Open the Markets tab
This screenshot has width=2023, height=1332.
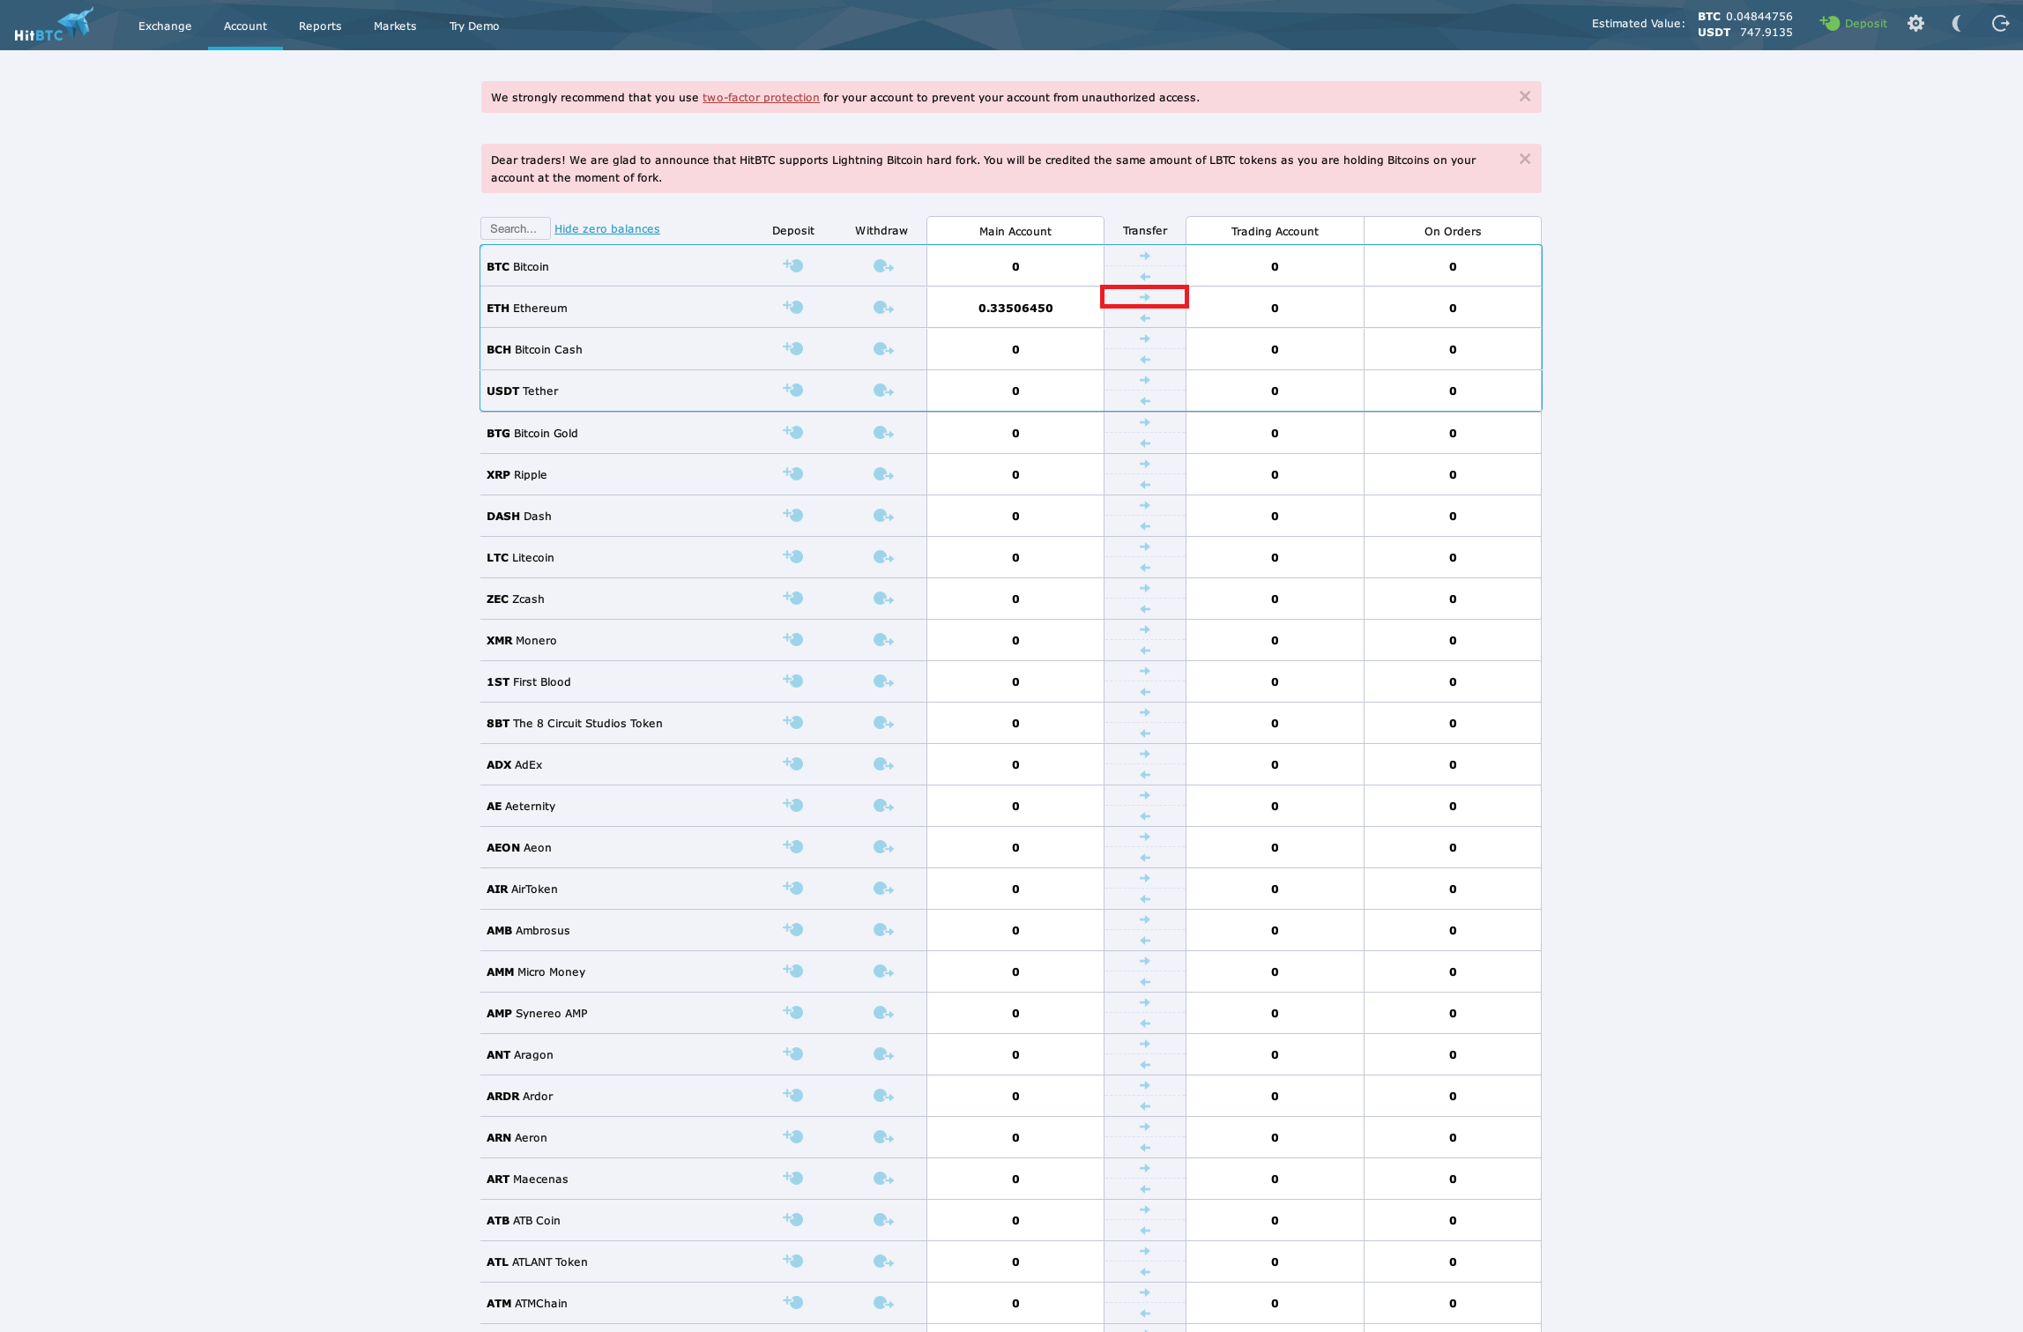coord(395,26)
